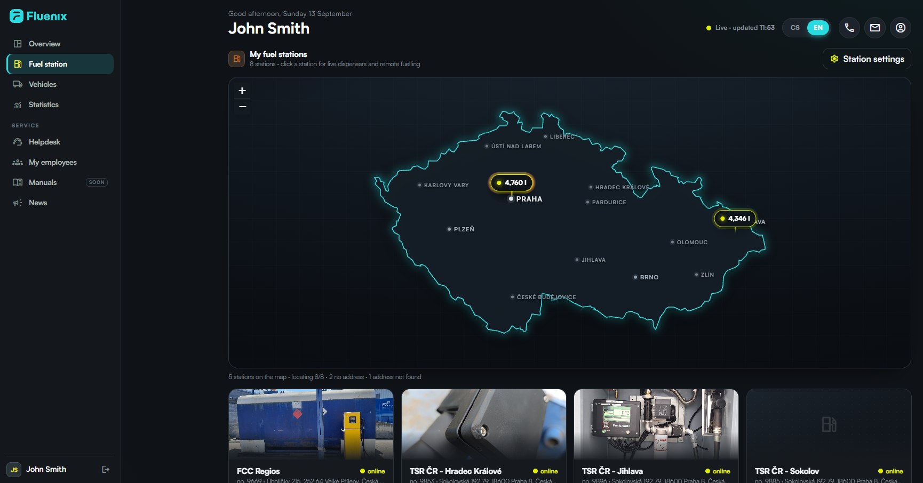Image resolution: width=923 pixels, height=483 pixels.
Task: Zoom out the map with minus
Action: pos(242,107)
